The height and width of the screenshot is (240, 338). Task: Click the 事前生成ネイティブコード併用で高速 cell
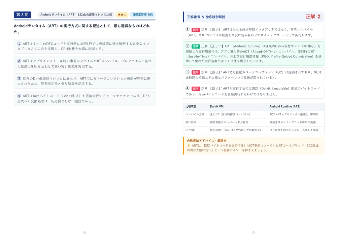[x=292, y=122]
